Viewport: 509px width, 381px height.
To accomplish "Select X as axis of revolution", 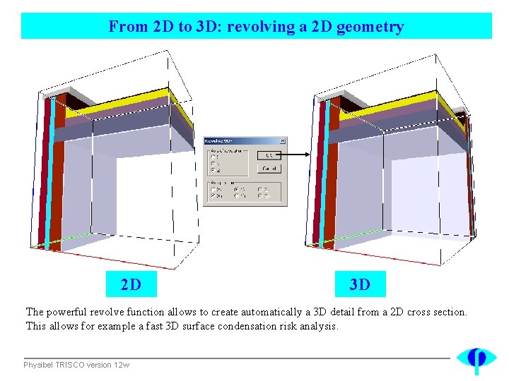I will pyautogui.click(x=215, y=157).
